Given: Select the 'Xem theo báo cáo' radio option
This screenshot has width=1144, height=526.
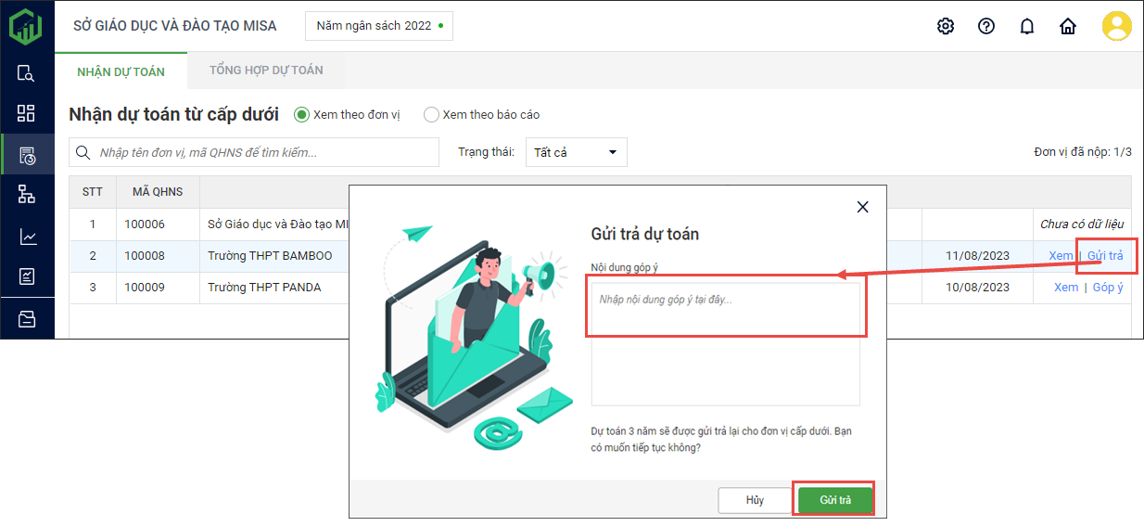Looking at the screenshot, I should 431,115.
